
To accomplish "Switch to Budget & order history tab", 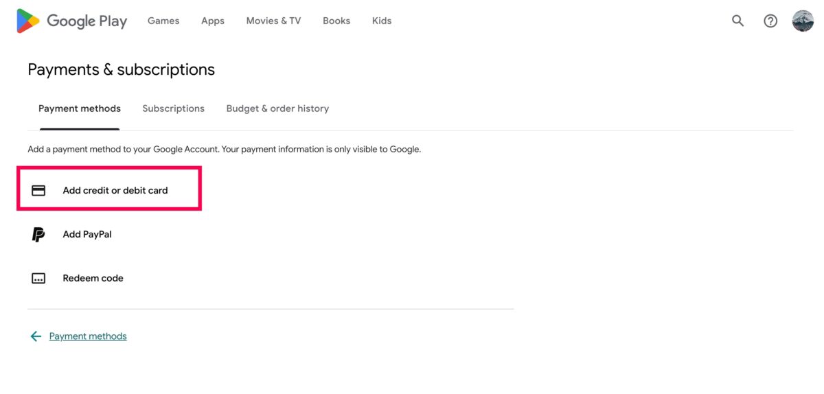I will click(x=277, y=108).
